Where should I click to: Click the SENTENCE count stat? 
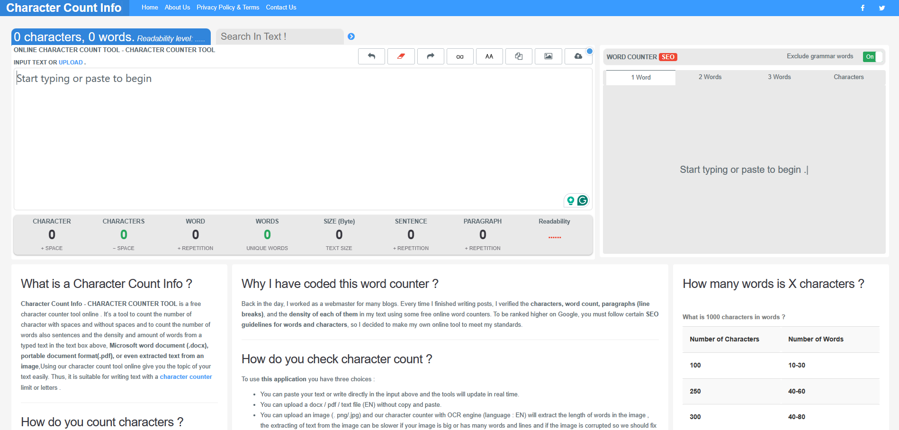(x=411, y=234)
